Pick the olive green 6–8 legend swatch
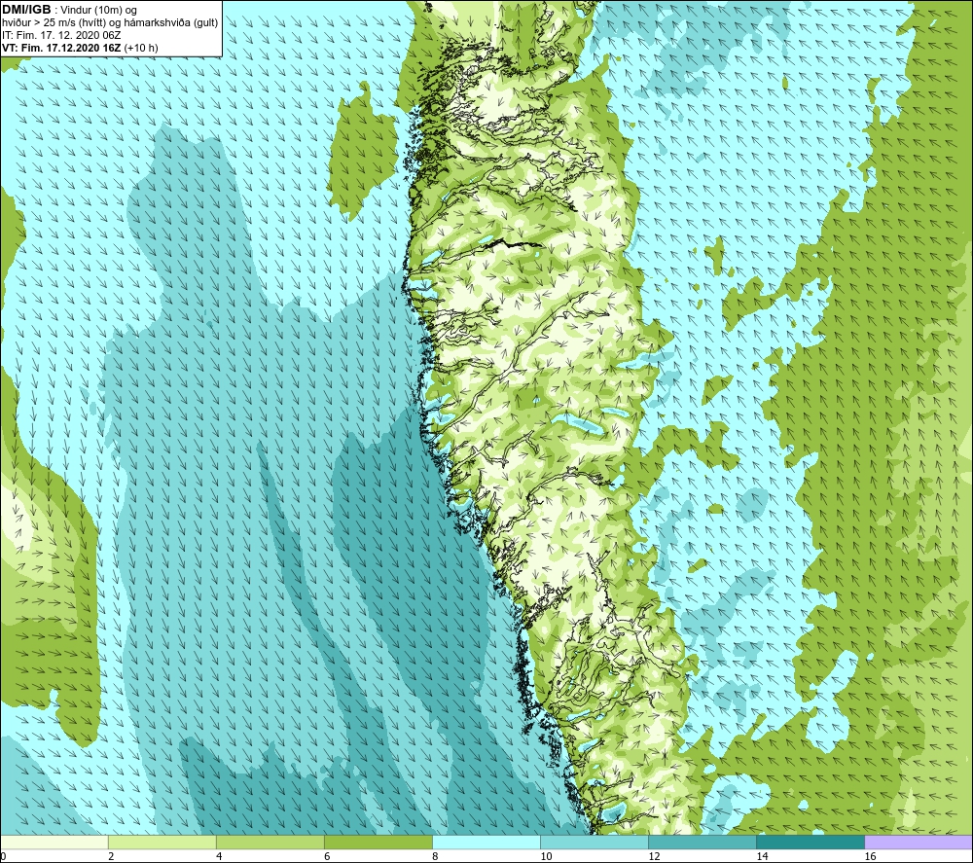Image resolution: width=973 pixels, height=863 pixels. (x=378, y=842)
